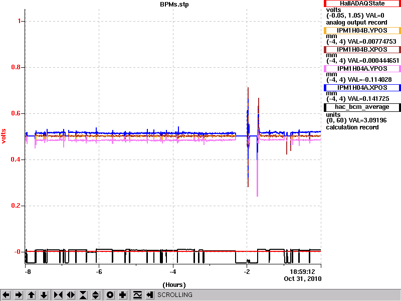Screen dimensions: 401x301
Task: Select the IPM1H04B.XPOS legend entry
Action: pos(362,49)
